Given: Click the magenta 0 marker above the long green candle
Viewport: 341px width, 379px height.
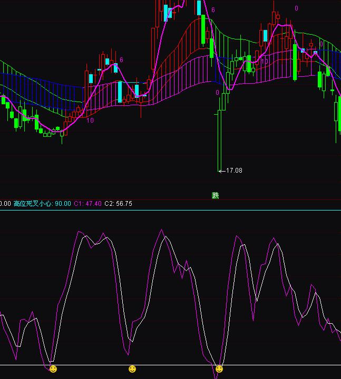Looking at the screenshot, I should coord(217,93).
